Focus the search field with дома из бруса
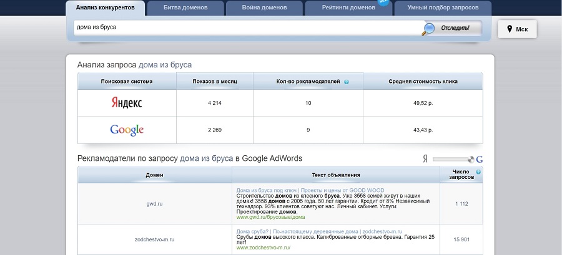The image size is (562, 255). click(247, 27)
